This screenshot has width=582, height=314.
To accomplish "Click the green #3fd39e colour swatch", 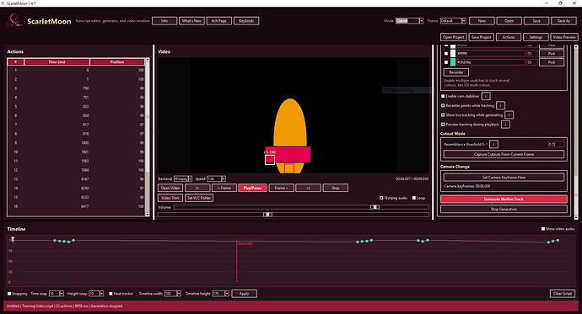I will tap(453, 62).
